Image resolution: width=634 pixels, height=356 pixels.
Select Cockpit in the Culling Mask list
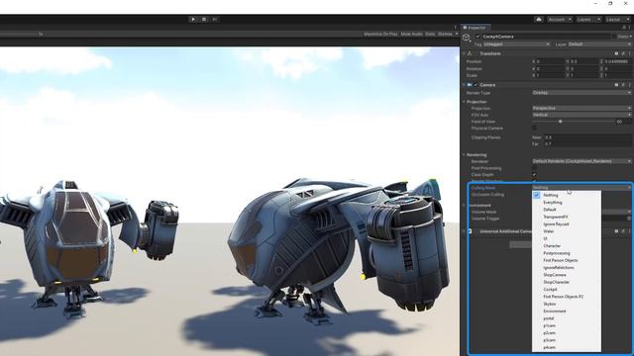pyautogui.click(x=567, y=290)
